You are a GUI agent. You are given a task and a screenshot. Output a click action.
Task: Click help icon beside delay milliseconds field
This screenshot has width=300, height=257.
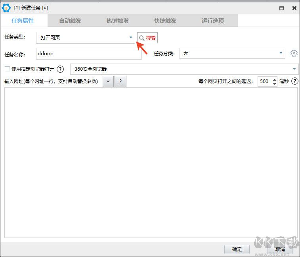pos(294,81)
